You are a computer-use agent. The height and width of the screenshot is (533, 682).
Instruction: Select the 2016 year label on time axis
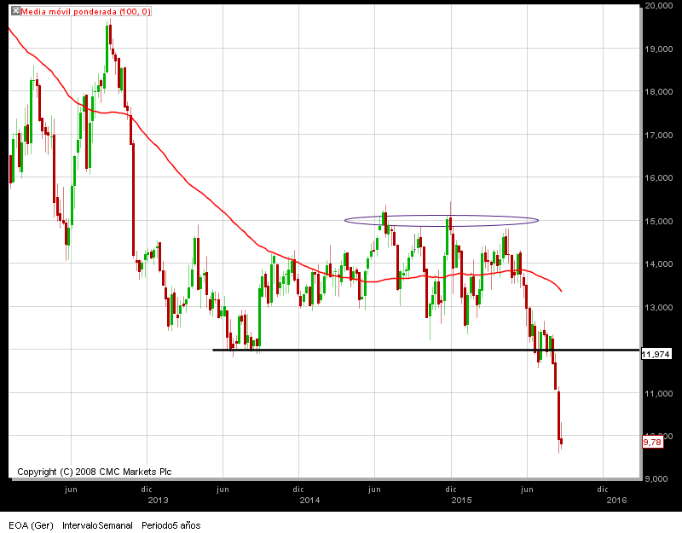[x=616, y=500]
